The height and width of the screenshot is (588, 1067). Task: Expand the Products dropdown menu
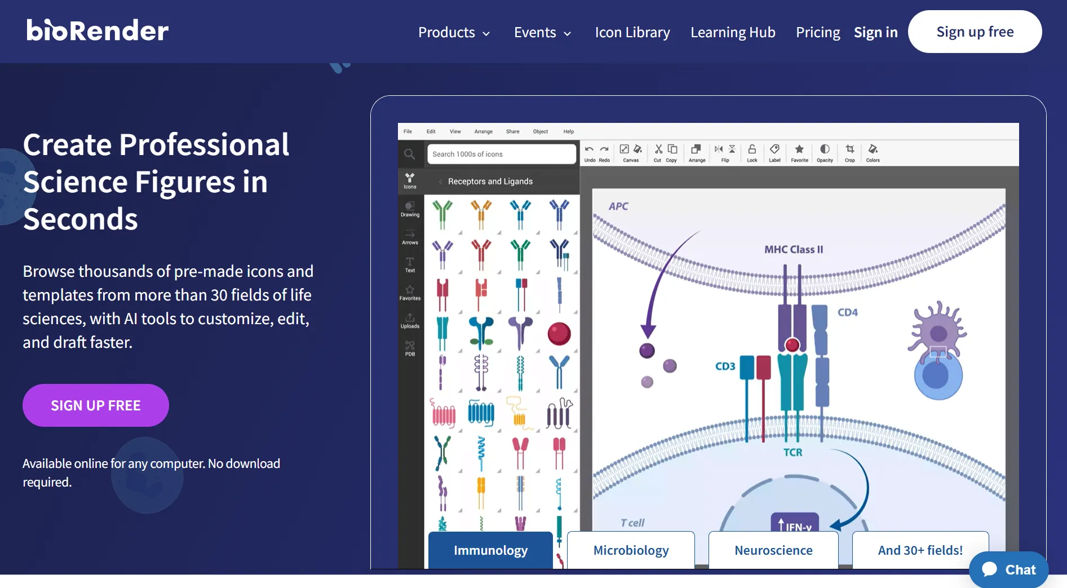(454, 33)
